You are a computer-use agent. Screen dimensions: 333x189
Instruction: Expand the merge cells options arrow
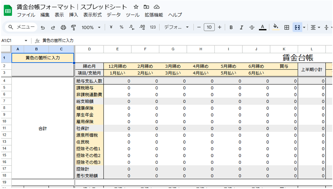(304, 27)
